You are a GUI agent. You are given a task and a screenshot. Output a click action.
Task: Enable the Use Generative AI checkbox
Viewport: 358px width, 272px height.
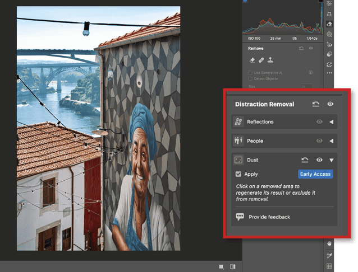[x=251, y=73]
